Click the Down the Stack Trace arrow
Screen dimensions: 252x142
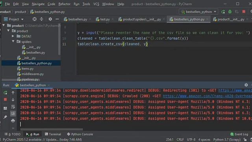13,100
